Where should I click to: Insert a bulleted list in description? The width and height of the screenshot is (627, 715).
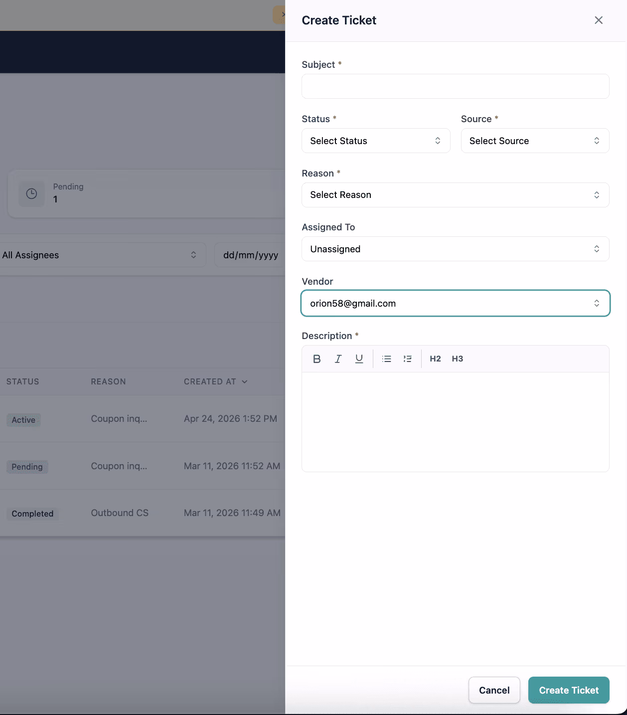pos(386,358)
